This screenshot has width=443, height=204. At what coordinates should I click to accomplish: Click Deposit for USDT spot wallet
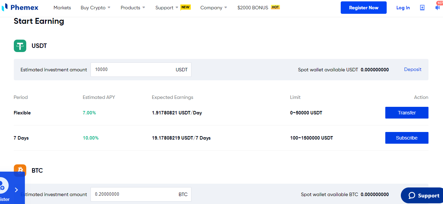413,69
